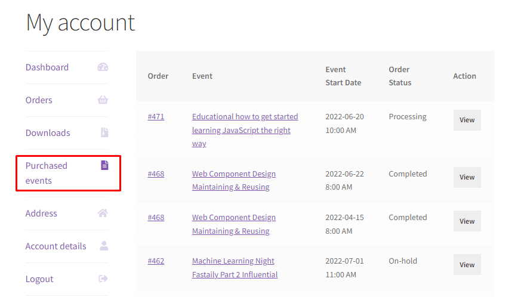The height and width of the screenshot is (297, 518).
Task: Click the Dashboard gauge icon
Action: (103, 67)
